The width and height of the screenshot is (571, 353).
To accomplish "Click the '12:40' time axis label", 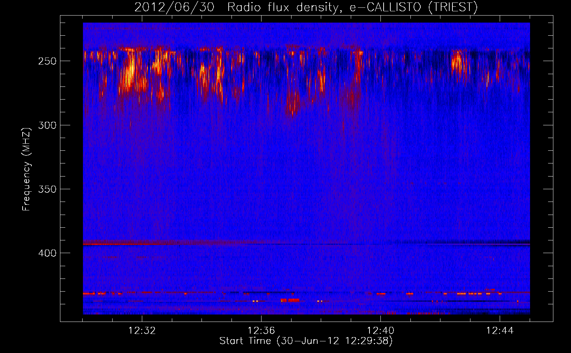I will click(x=380, y=331).
